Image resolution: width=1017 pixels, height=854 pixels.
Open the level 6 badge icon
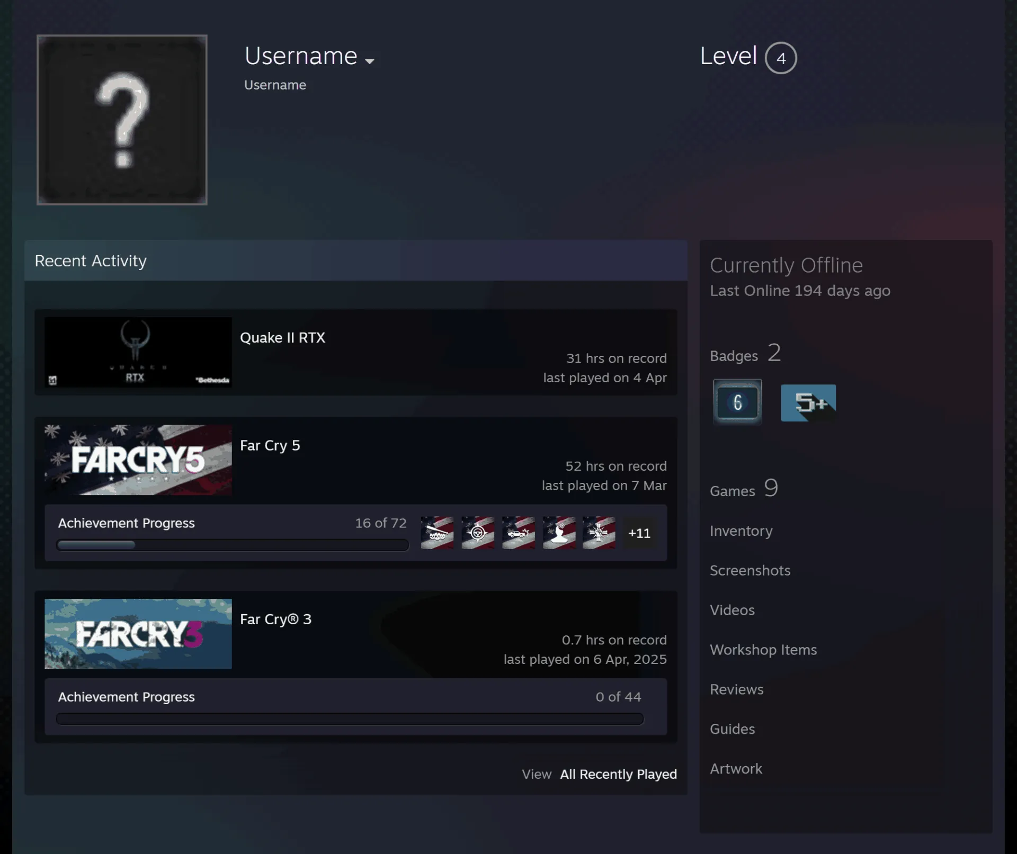(x=737, y=402)
